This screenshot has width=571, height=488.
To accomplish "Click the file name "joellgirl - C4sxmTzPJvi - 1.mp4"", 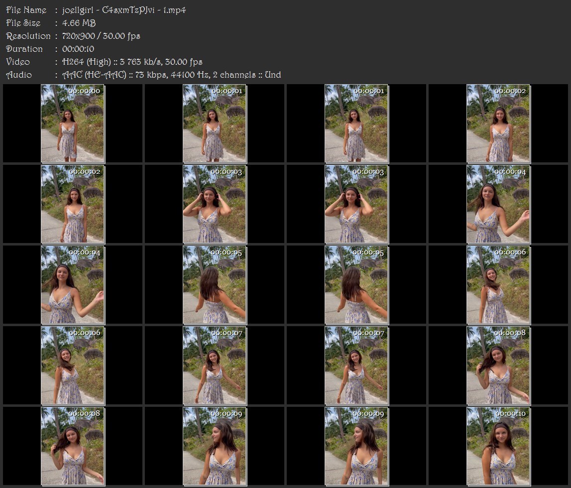I will [x=124, y=10].
